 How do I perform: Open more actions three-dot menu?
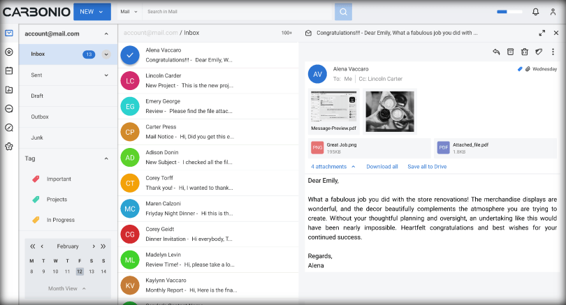(553, 52)
